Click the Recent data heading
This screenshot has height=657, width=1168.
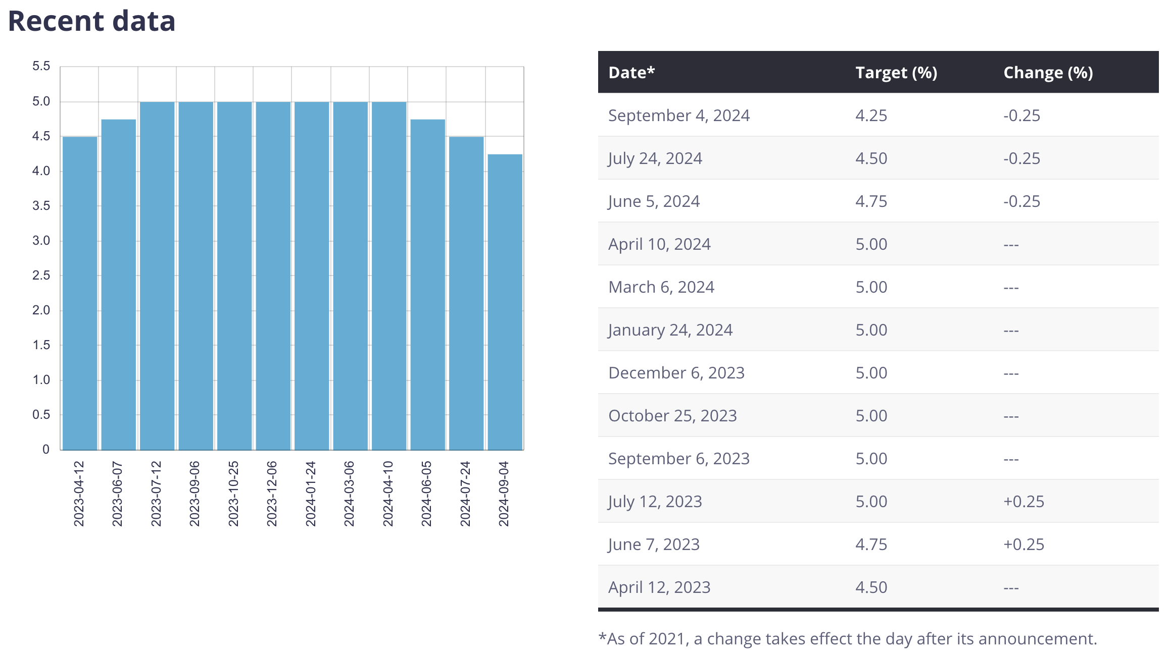92,21
